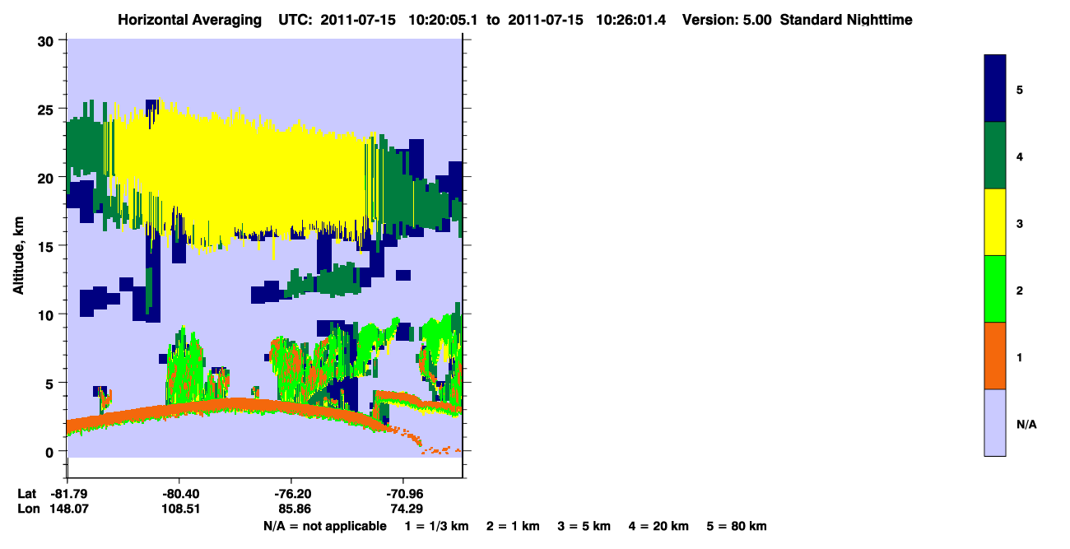Click the altitude tick label 25
Image resolution: width=1070 pixels, height=549 pixels.
point(48,109)
